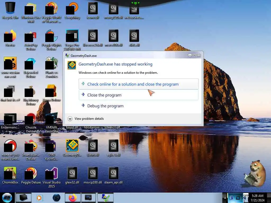Click the Everything search shortcut
The width and height of the screenshot is (271, 203).
[x=72, y=10]
